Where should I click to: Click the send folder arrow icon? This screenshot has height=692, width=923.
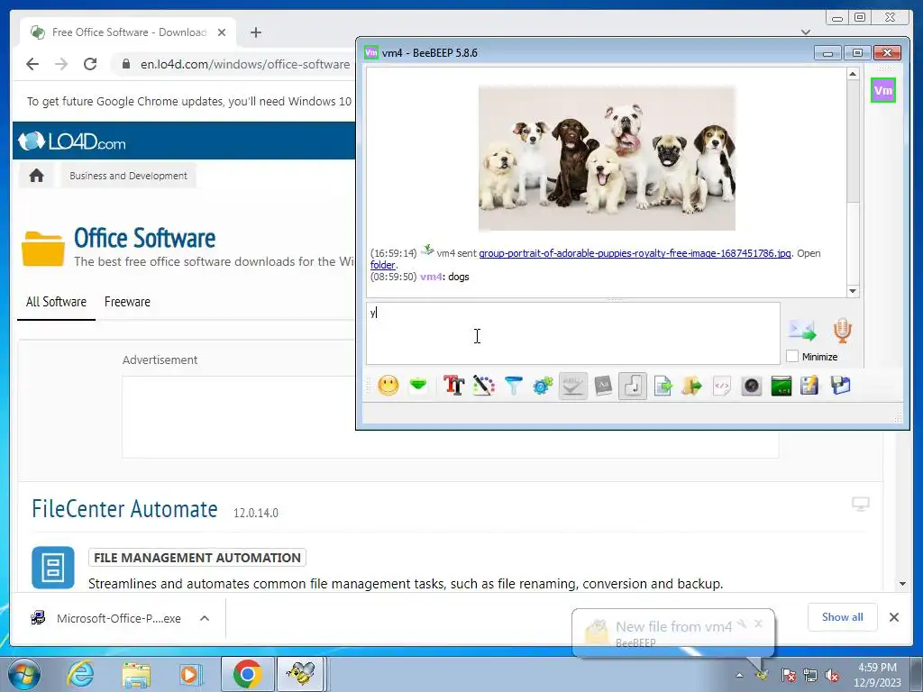click(692, 386)
